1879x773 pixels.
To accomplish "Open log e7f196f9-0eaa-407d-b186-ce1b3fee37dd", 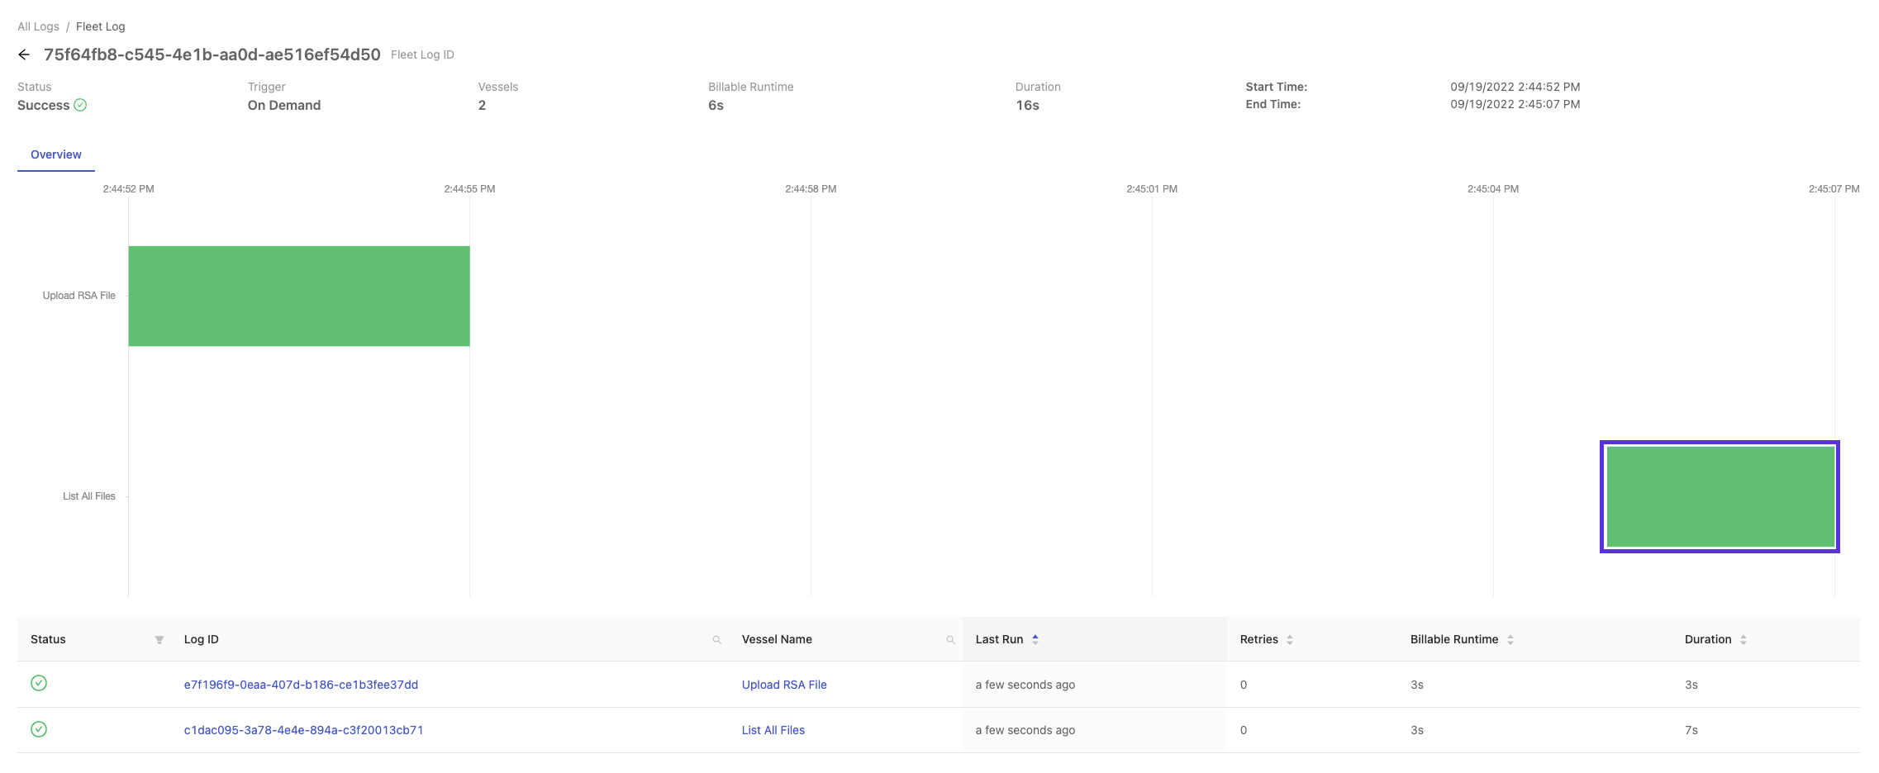I will pyautogui.click(x=301, y=685).
